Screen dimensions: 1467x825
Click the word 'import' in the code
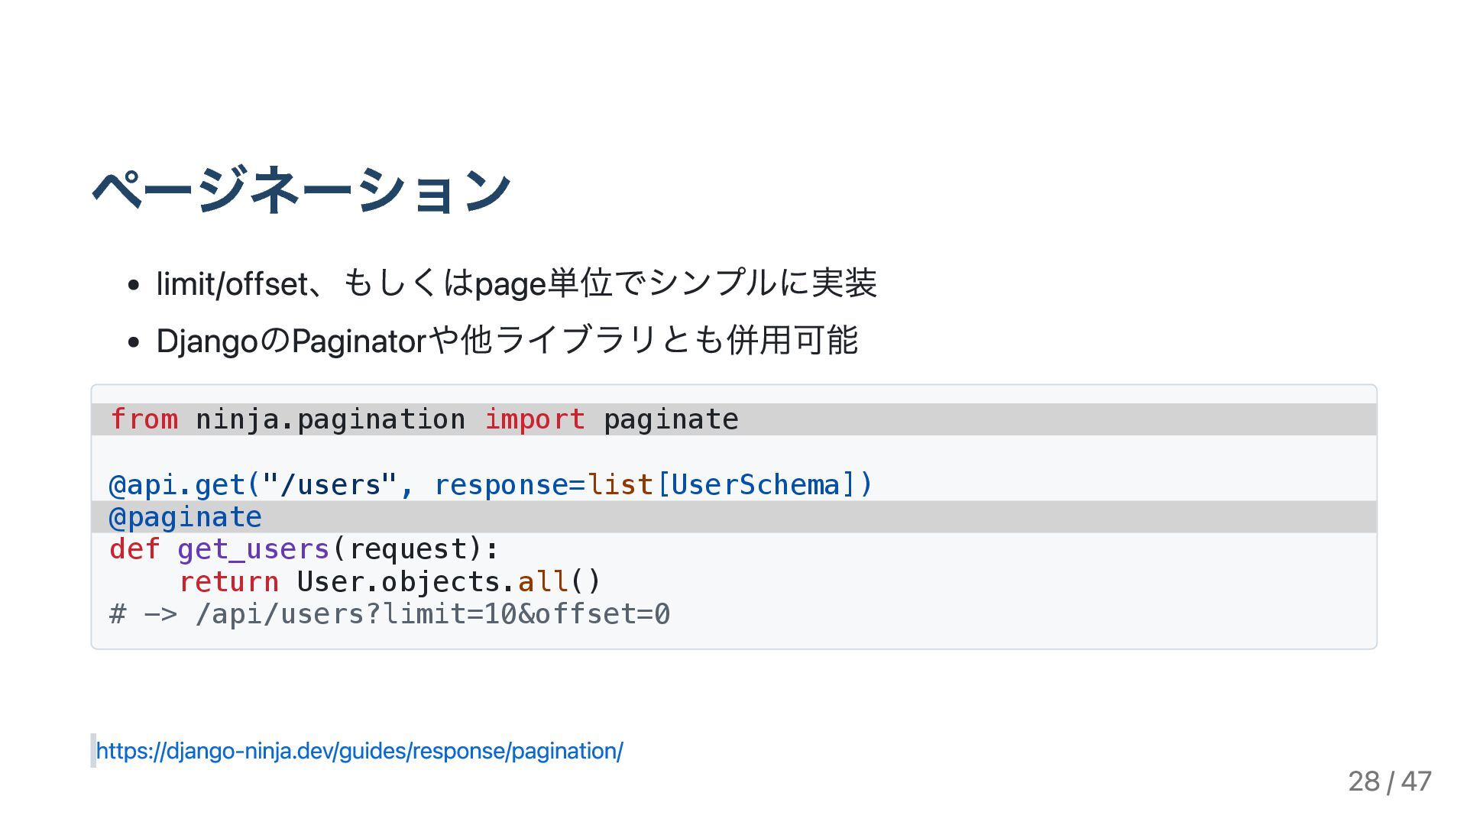coord(535,419)
